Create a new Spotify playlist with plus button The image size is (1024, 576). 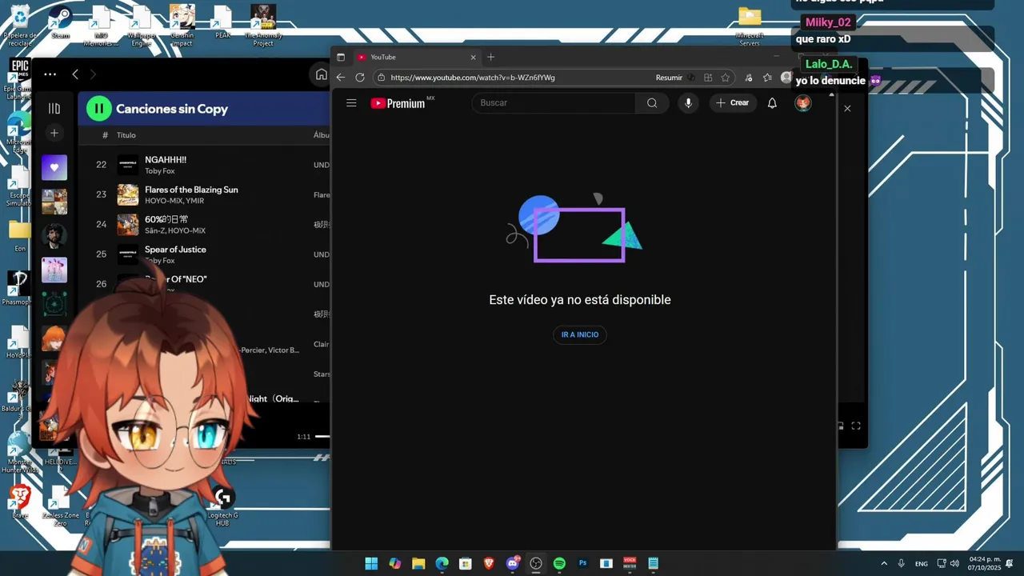(54, 134)
